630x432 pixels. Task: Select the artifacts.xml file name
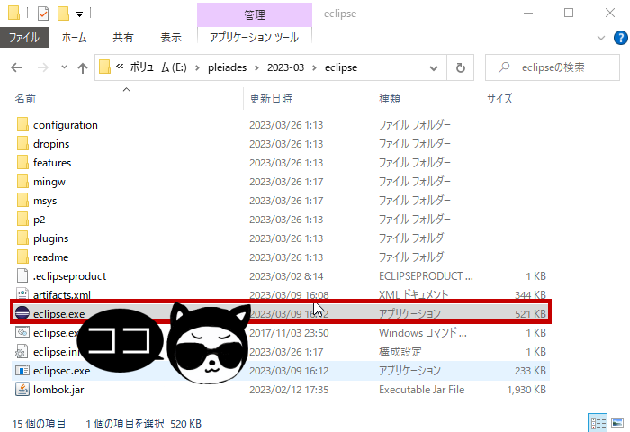[62, 295]
